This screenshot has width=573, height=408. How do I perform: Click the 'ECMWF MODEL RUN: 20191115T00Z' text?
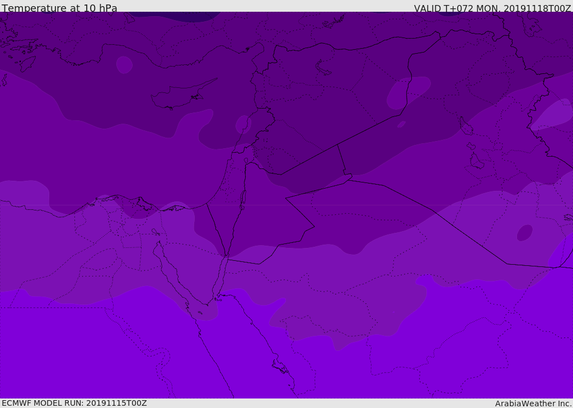(74, 403)
